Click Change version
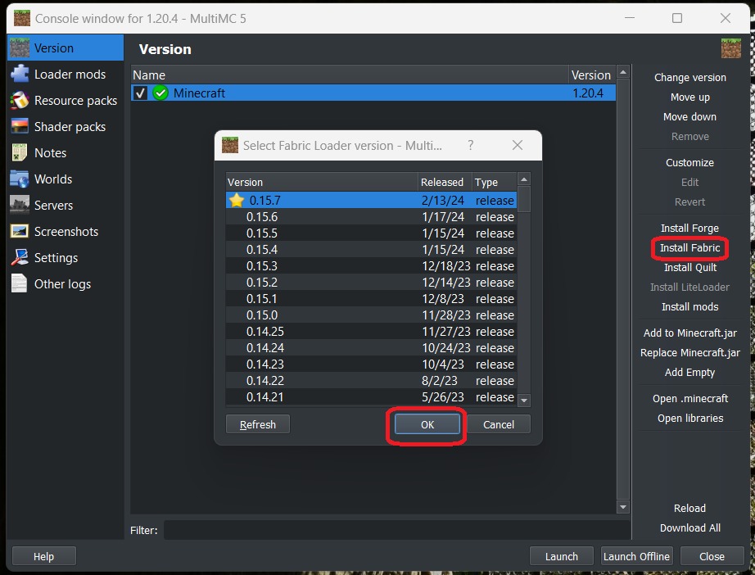755x575 pixels. click(690, 78)
